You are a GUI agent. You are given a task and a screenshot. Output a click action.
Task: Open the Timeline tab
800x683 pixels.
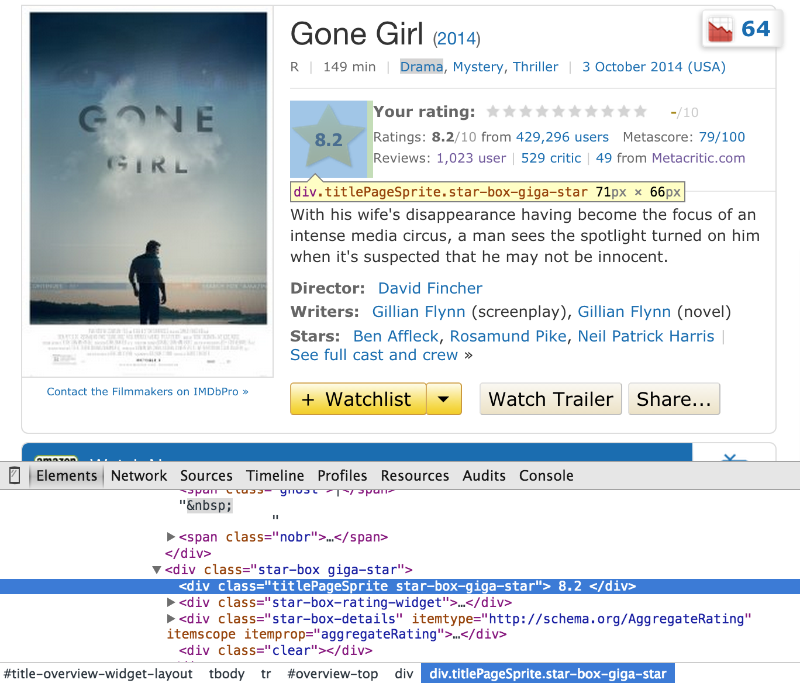(275, 475)
